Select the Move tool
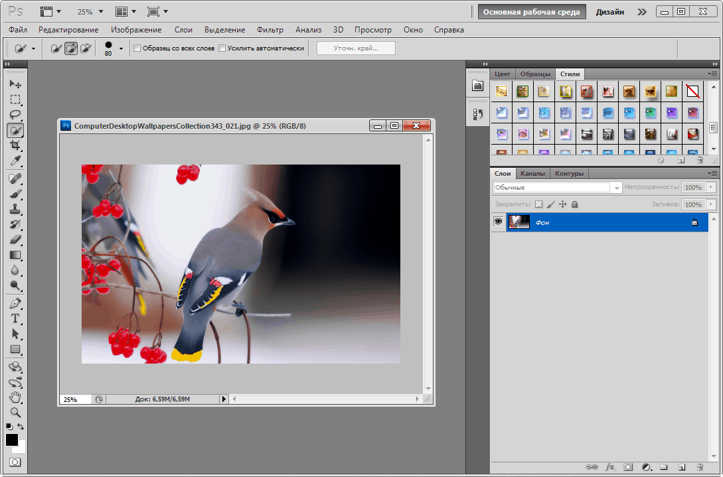The image size is (723, 477). (x=15, y=84)
